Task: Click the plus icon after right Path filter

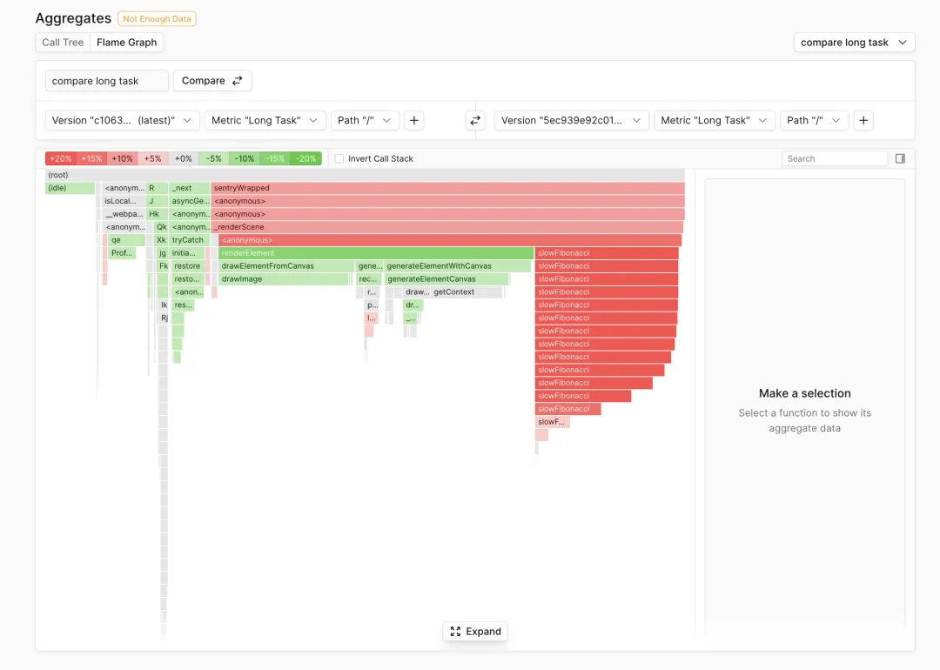Action: pyautogui.click(x=863, y=120)
